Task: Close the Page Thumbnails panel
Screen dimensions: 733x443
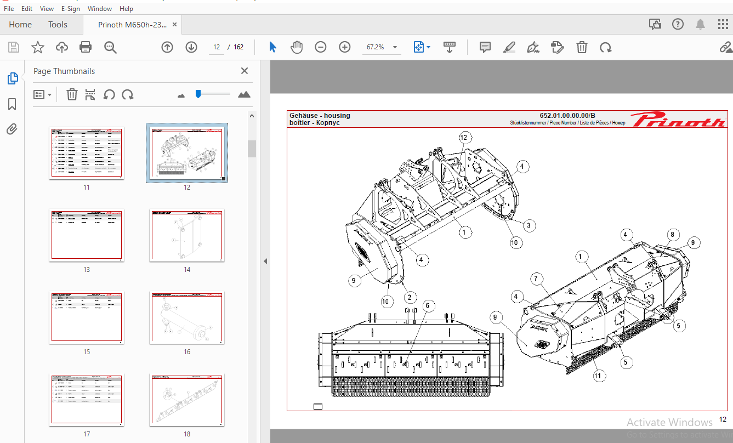Action: pyautogui.click(x=245, y=71)
